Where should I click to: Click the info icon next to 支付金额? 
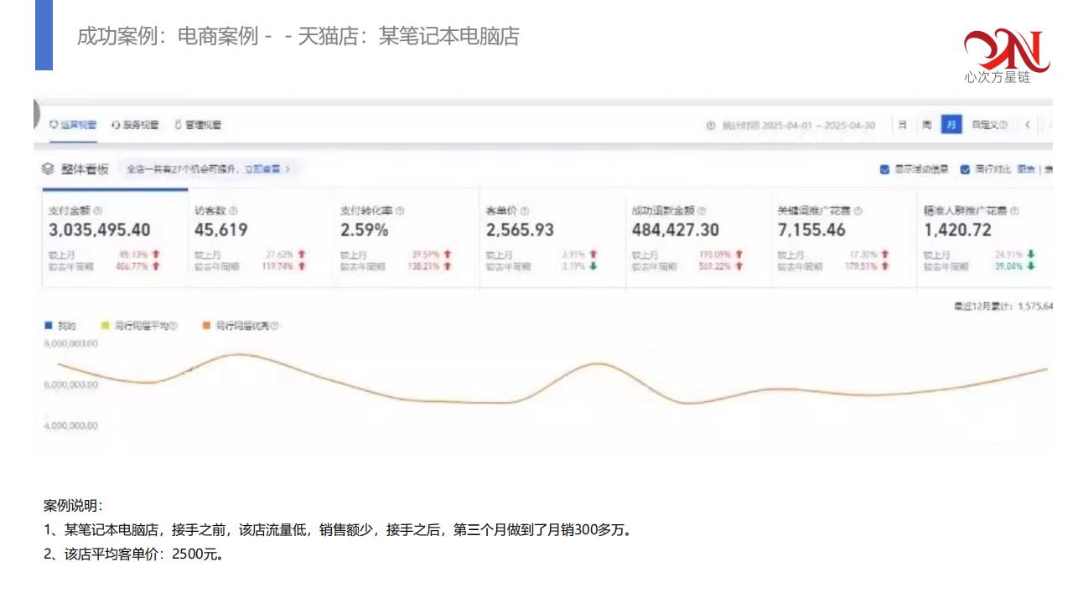98,211
